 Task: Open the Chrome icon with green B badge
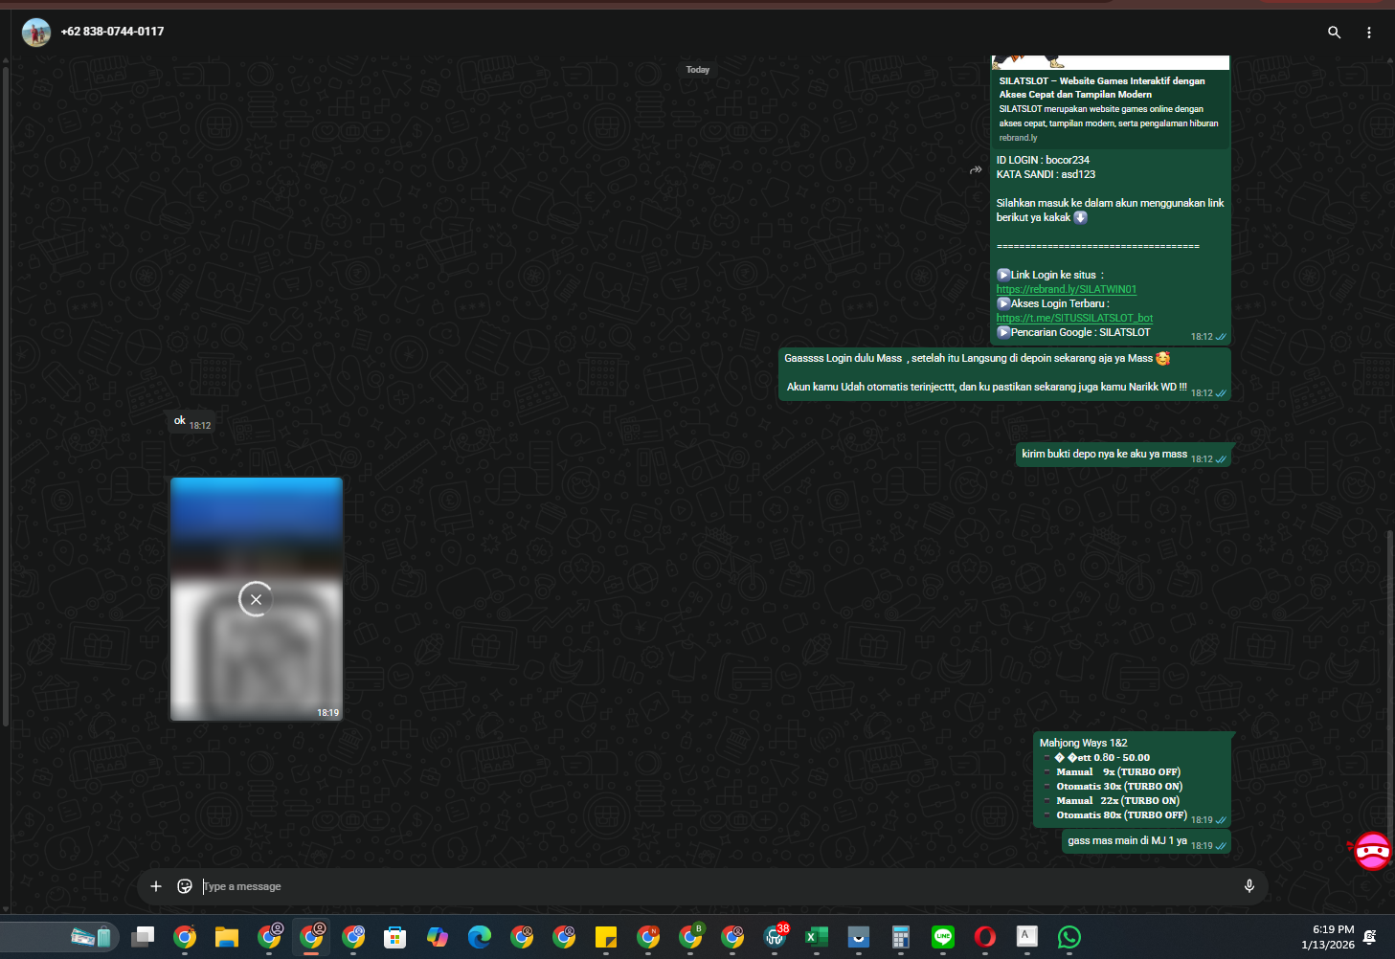690,937
